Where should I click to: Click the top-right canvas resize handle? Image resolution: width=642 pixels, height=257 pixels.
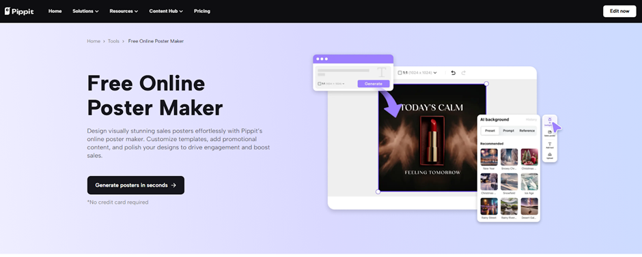[x=486, y=84]
